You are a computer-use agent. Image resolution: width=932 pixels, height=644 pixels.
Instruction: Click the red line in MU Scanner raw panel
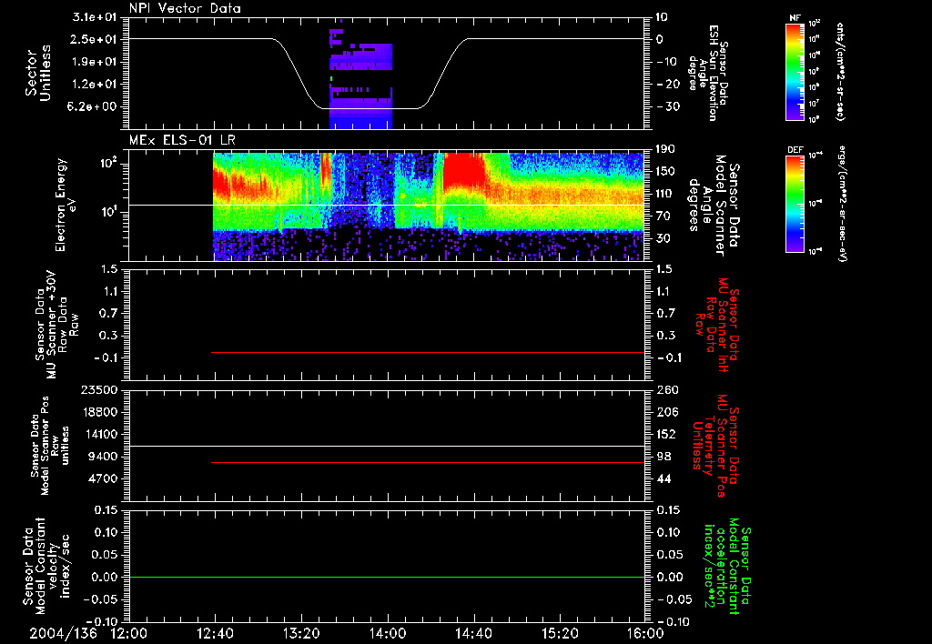(428, 352)
